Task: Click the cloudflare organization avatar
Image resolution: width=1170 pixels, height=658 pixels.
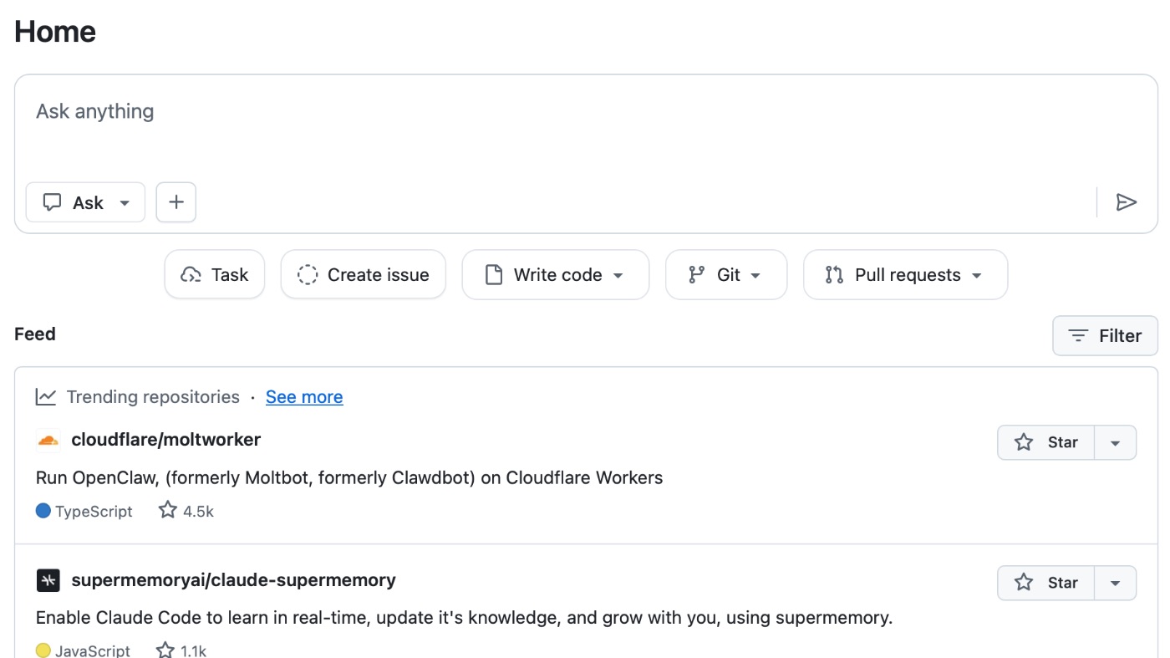Action: [48, 439]
